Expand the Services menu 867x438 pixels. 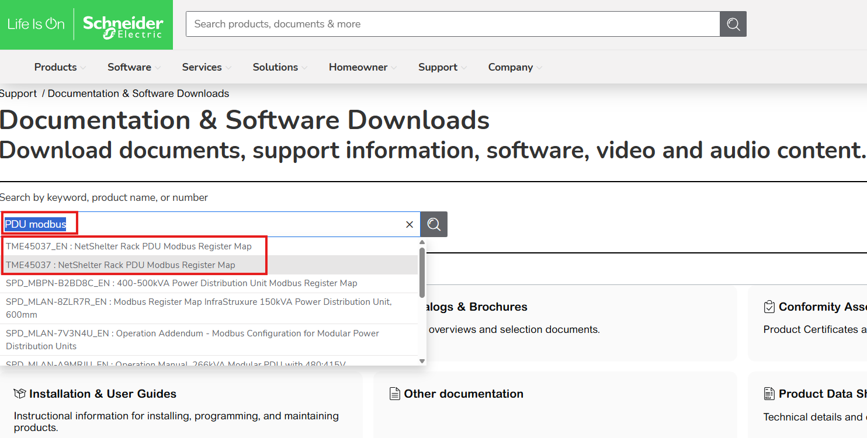tap(206, 67)
